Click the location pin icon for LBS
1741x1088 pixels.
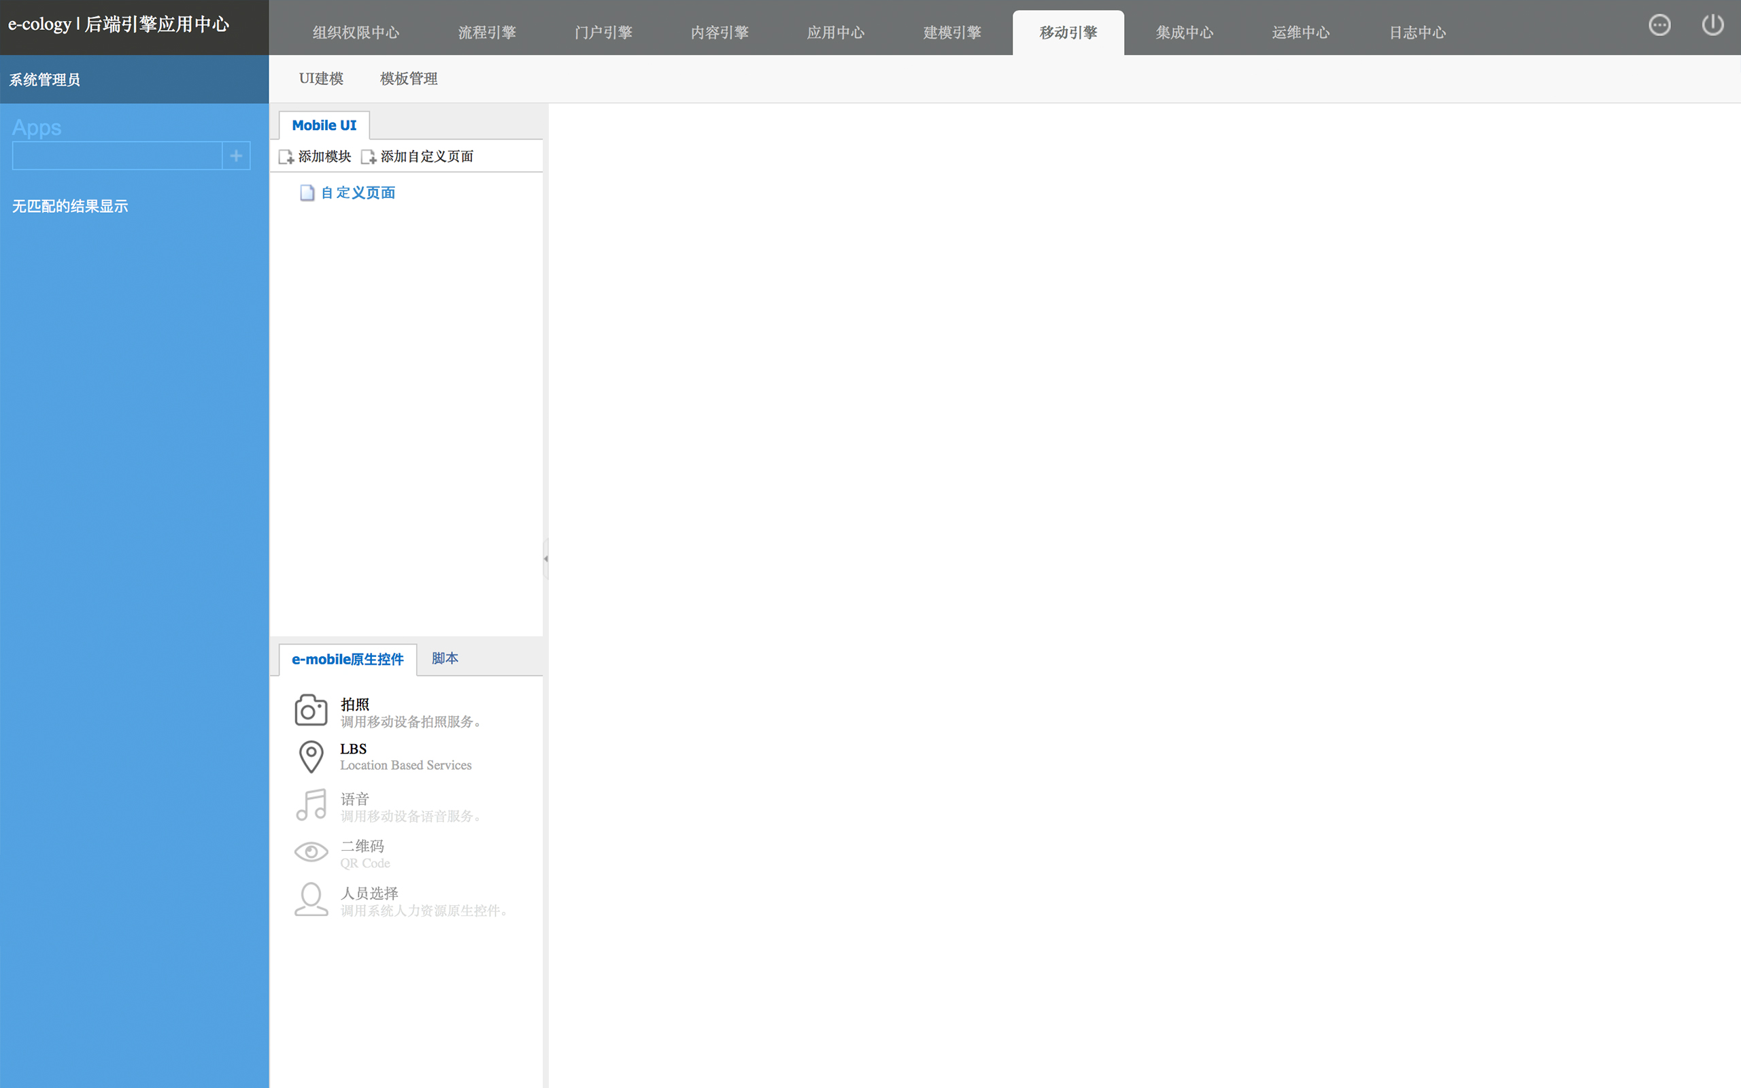coord(311,756)
